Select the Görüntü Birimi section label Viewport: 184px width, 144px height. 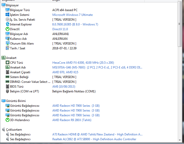[16, 101]
